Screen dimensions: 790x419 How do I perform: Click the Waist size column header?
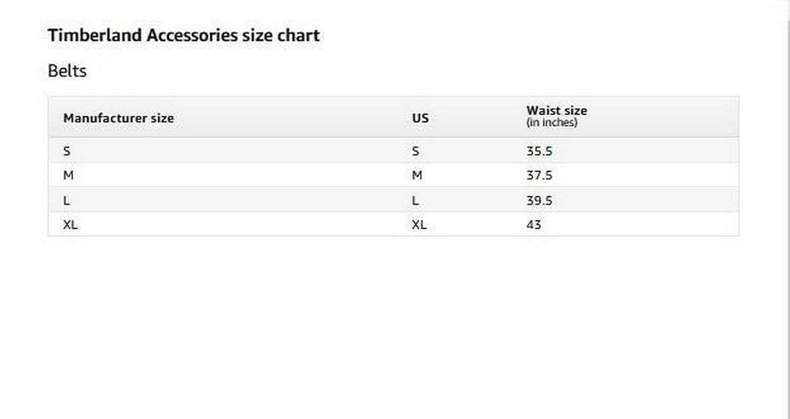pyautogui.click(x=556, y=111)
